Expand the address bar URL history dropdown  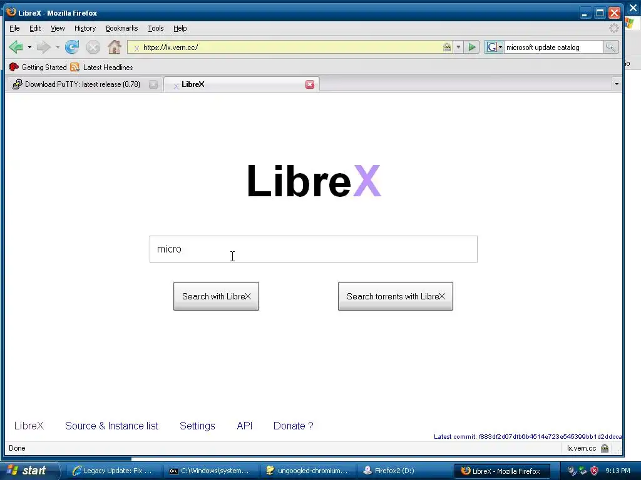[458, 47]
